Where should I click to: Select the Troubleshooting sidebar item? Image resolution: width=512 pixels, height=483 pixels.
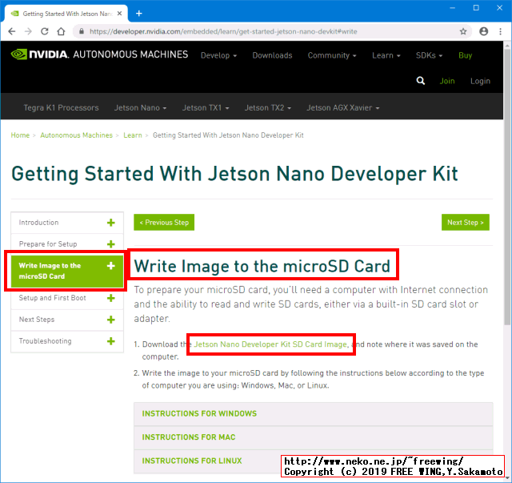pos(67,341)
